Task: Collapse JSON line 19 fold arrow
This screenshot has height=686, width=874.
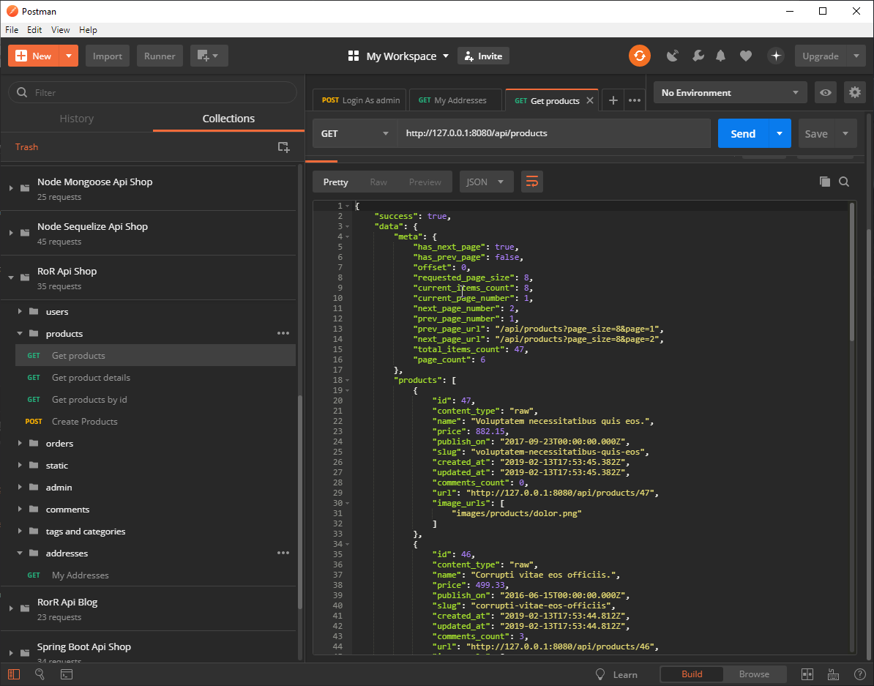Action: (x=347, y=390)
